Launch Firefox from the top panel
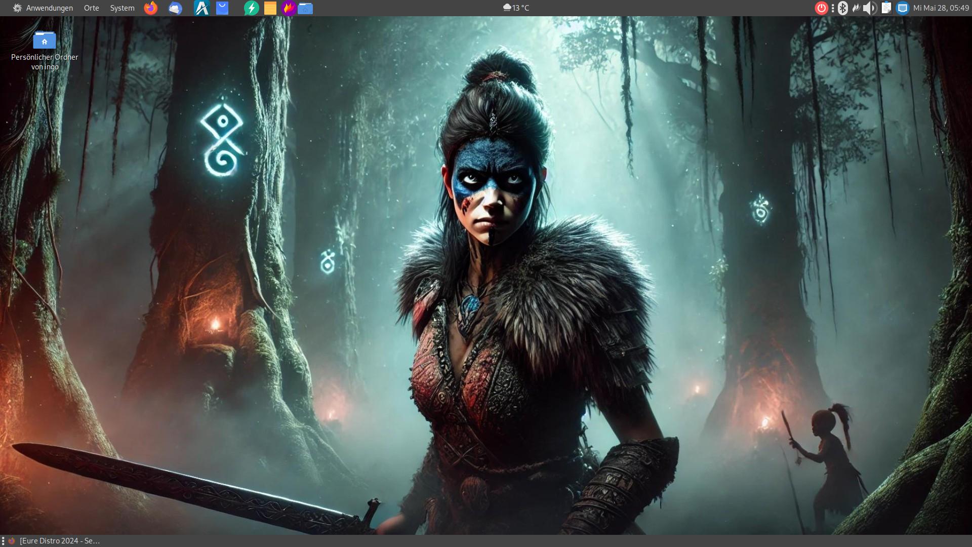This screenshot has height=547, width=972. [x=151, y=8]
